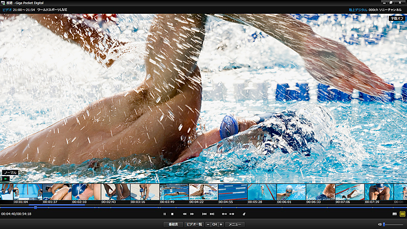Toggle the 字幕オフ subtitle setting
The width and height of the screenshot is (407, 229).
coord(396,18)
